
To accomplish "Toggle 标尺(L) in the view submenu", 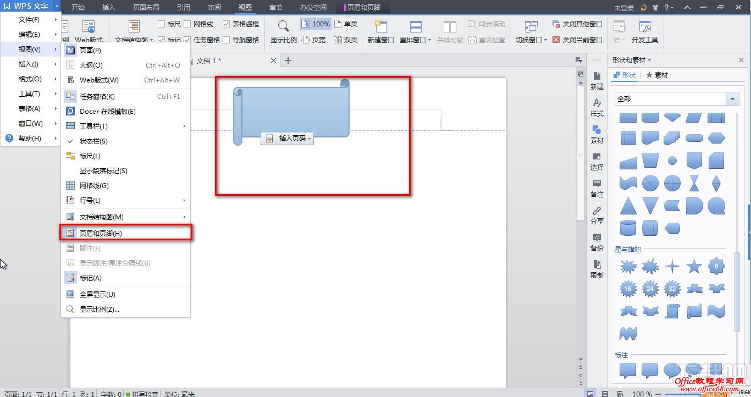I will (125, 156).
